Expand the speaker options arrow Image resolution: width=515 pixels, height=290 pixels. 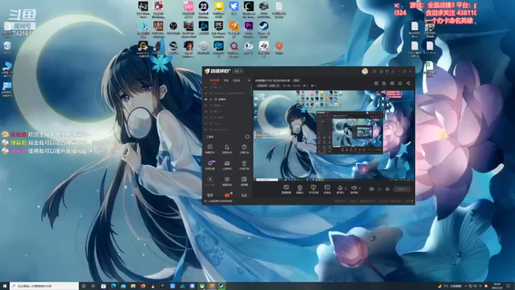pos(360,188)
